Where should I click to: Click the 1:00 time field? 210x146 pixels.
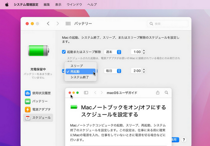[x=136, y=52]
